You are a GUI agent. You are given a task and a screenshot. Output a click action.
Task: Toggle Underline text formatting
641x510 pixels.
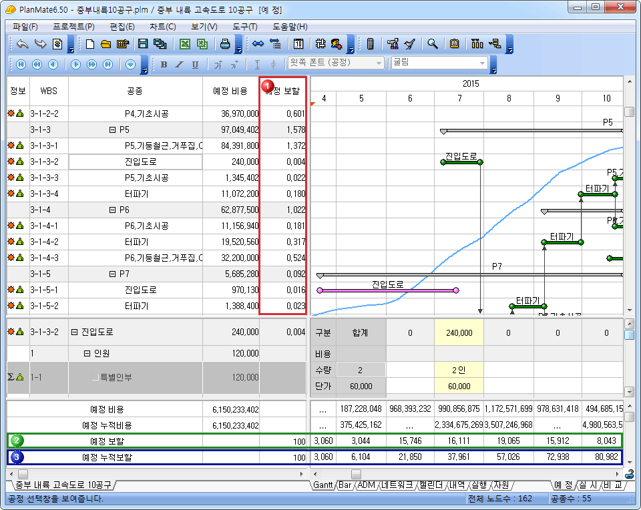point(195,64)
